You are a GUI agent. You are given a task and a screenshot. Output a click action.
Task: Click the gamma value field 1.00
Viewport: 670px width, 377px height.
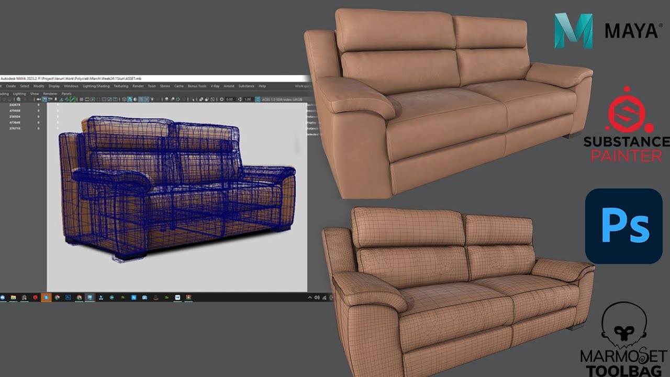(248, 99)
